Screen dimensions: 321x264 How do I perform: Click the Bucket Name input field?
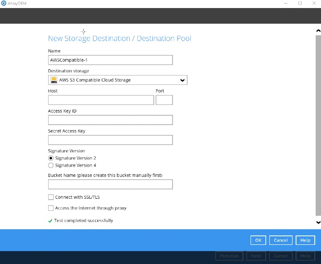110,184
